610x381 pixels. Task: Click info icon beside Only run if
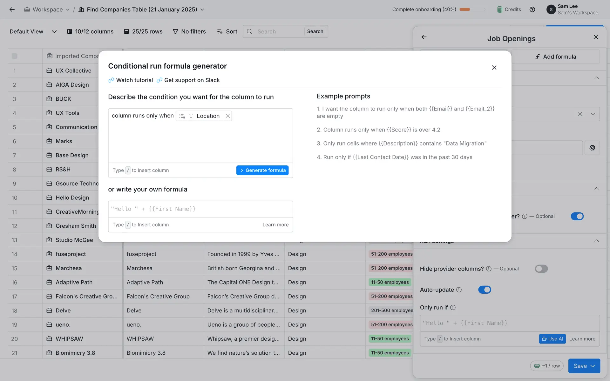(453, 307)
